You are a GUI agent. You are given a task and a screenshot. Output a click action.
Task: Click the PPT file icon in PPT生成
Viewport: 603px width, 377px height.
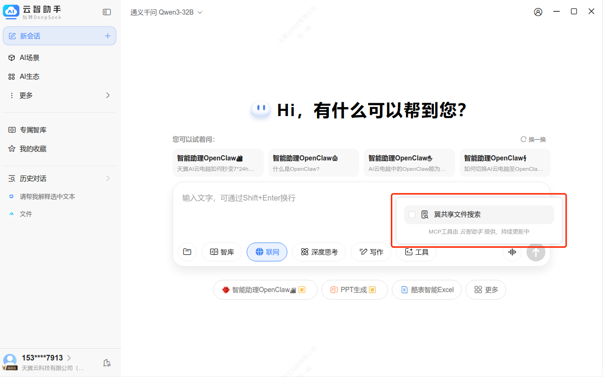(x=334, y=290)
